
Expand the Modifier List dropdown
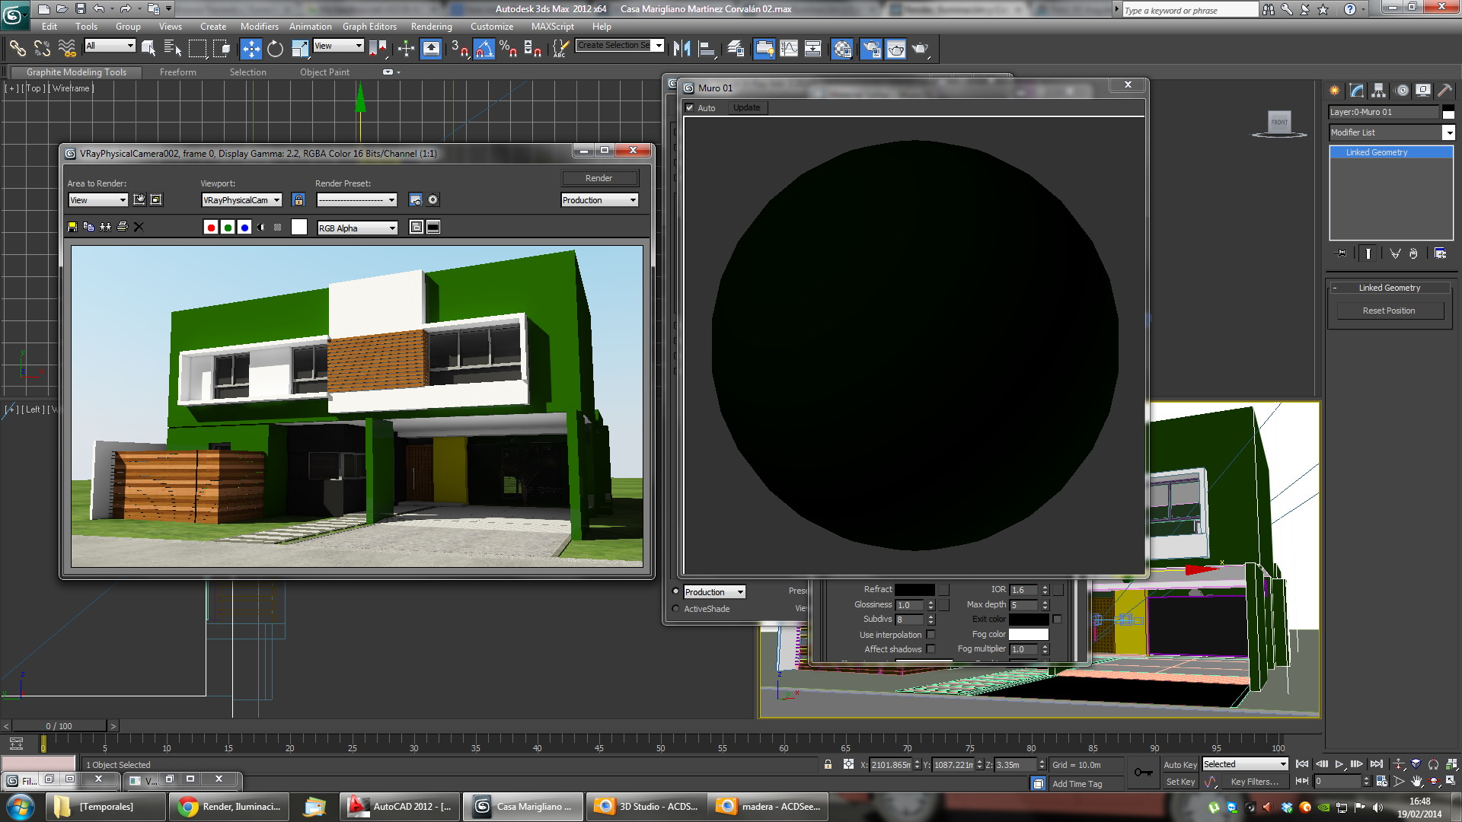coord(1448,132)
